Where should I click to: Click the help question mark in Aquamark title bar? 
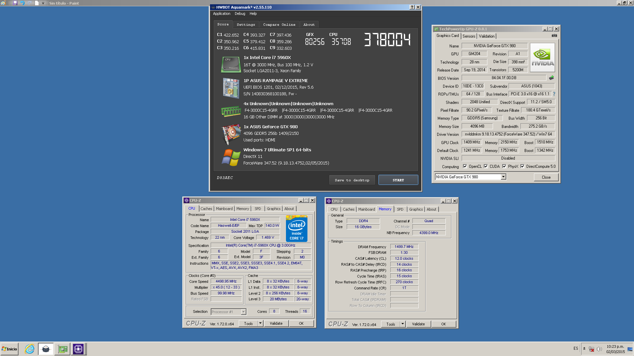pos(412,7)
